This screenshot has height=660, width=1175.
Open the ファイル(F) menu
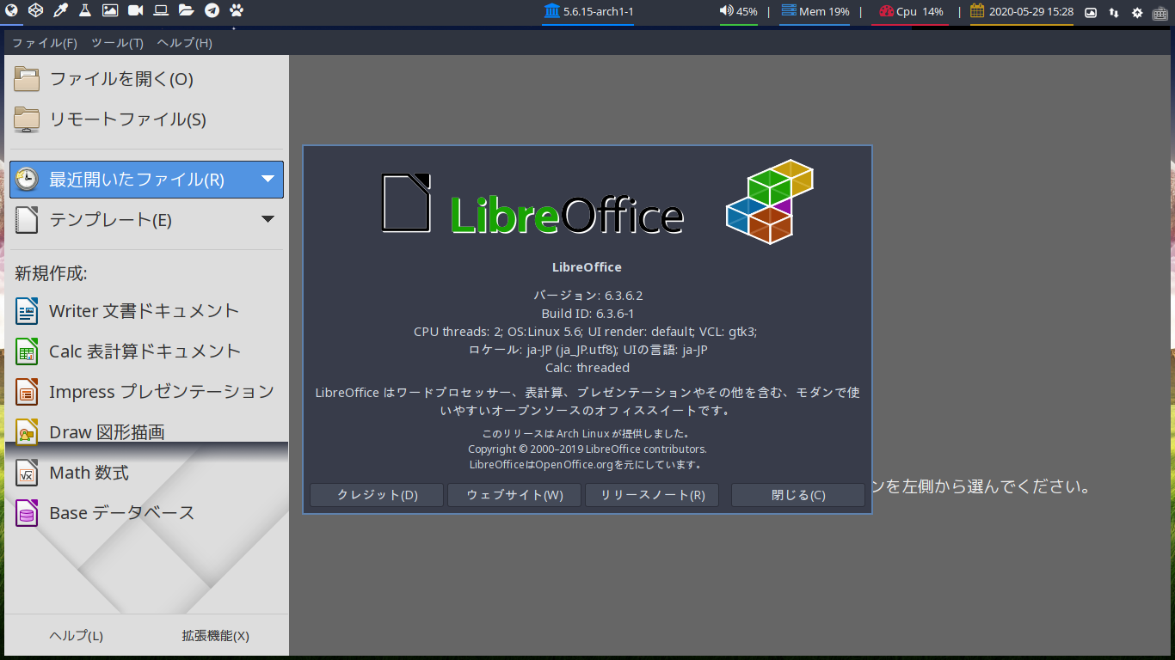tap(44, 43)
